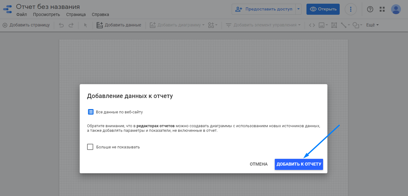
Task: Click the embed URL code icon
Action: pos(312,25)
